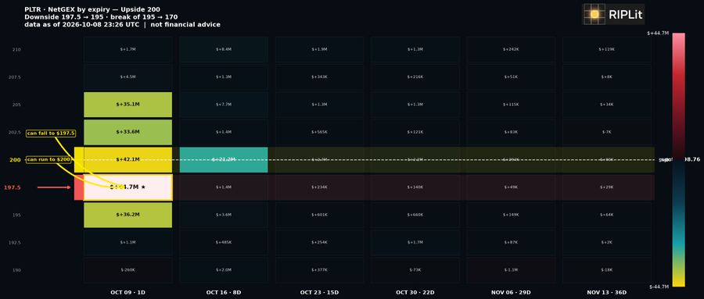Select the NOV 13 · 36D expiry label
704x299 pixels.
click(x=606, y=293)
